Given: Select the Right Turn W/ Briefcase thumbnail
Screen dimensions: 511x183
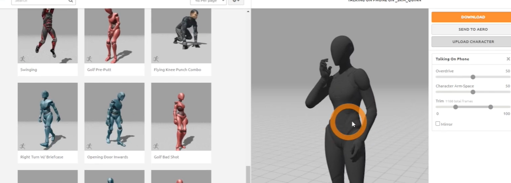Looking at the screenshot, I should [x=48, y=117].
